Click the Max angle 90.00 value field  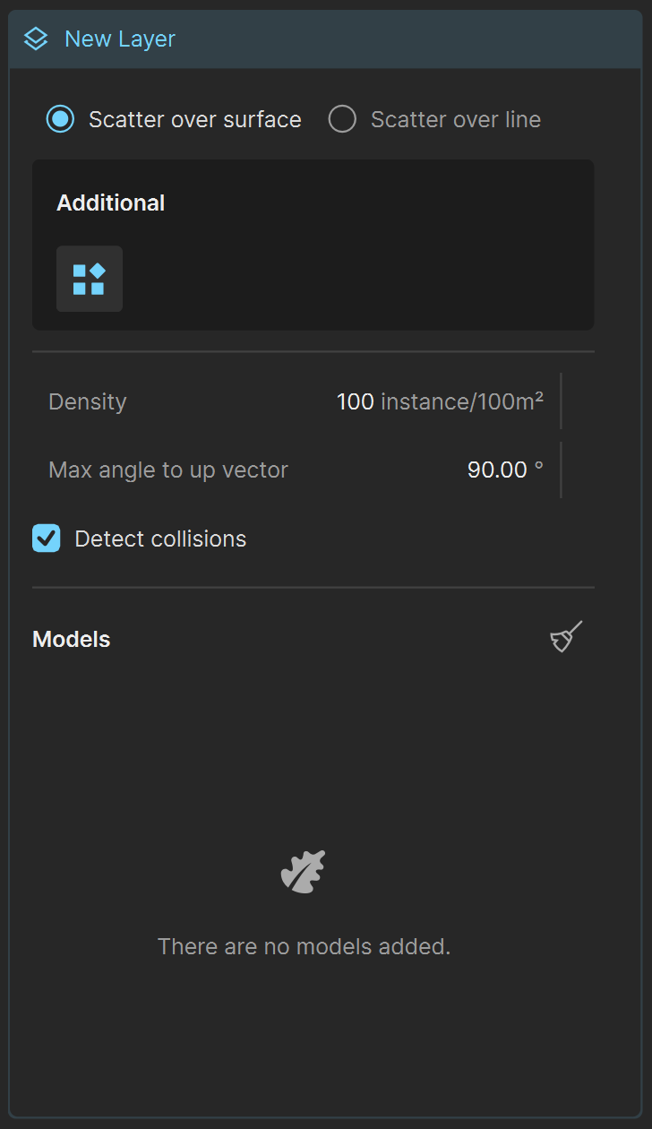(505, 470)
